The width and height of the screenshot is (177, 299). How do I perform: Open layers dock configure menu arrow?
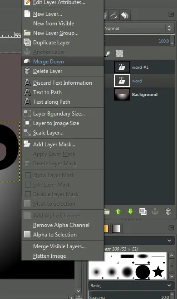(171, 14)
